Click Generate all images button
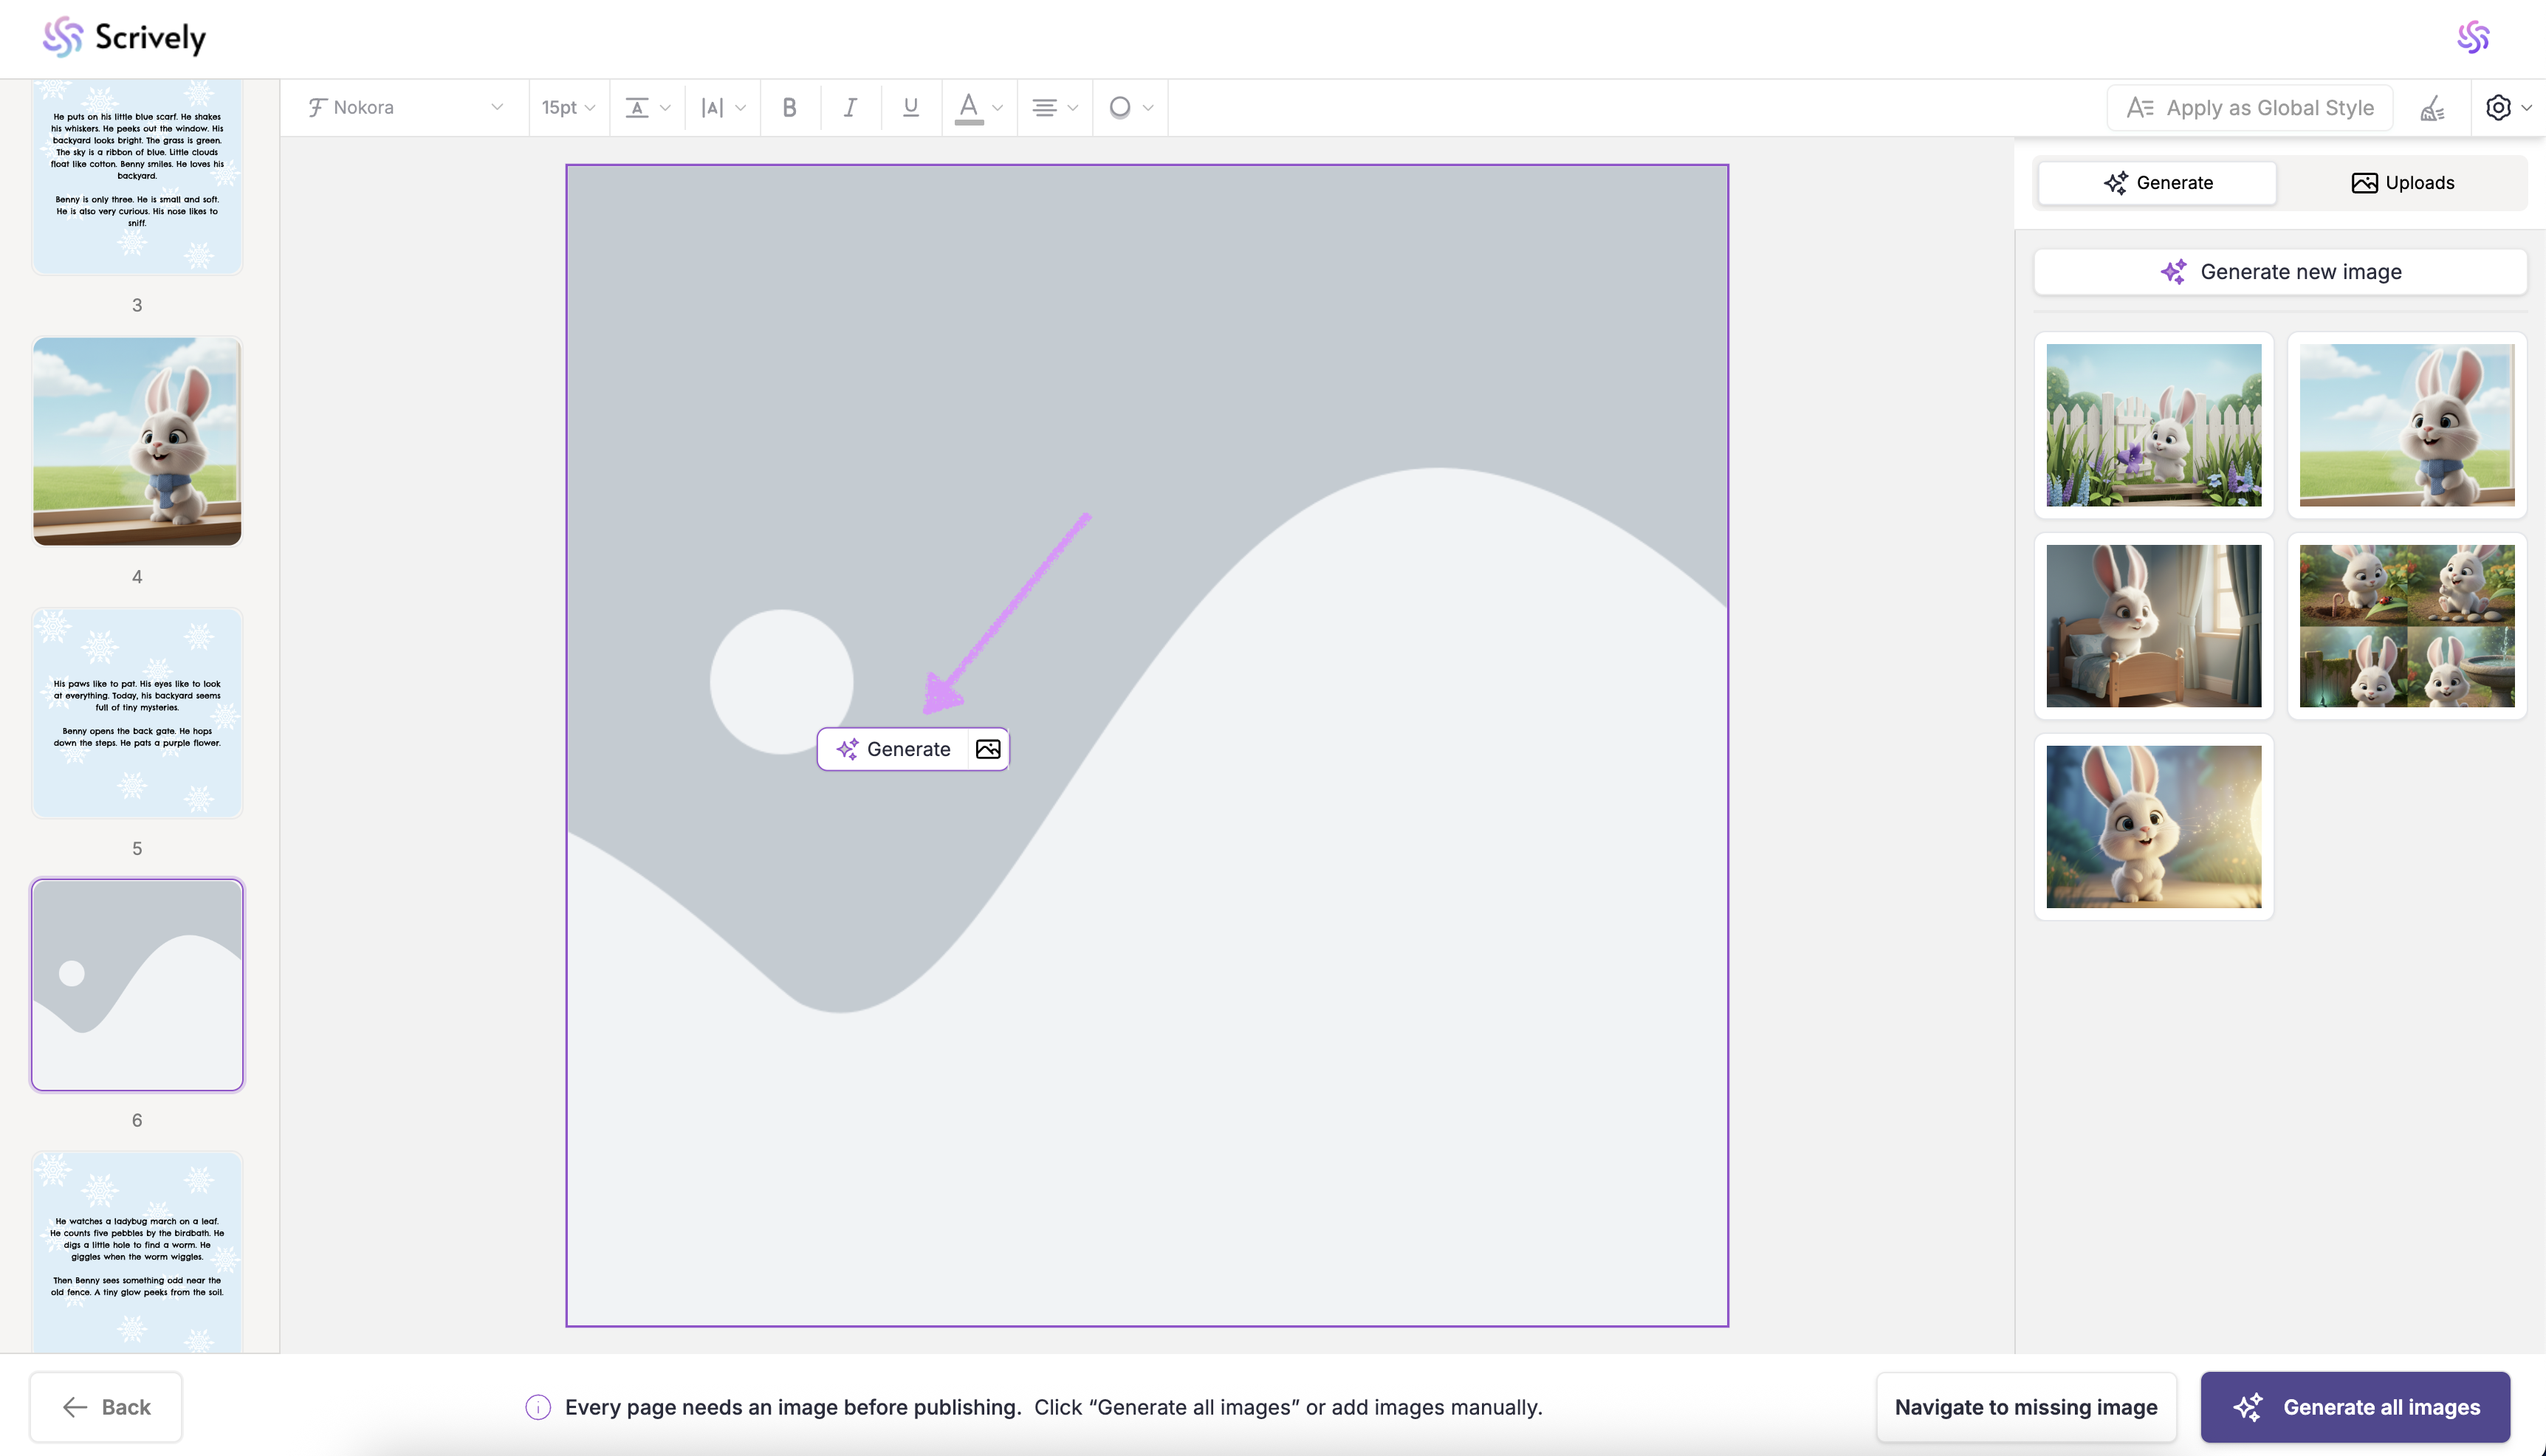 coord(2355,1407)
